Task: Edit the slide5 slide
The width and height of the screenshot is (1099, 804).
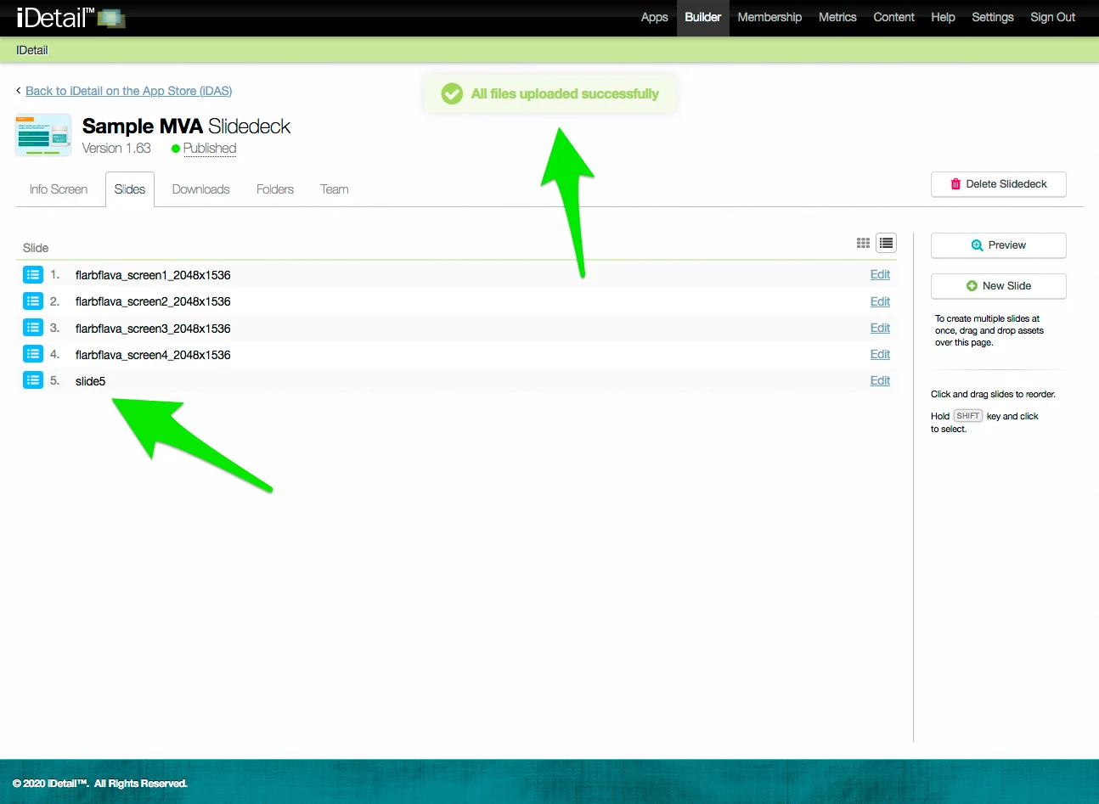Action: pos(880,380)
